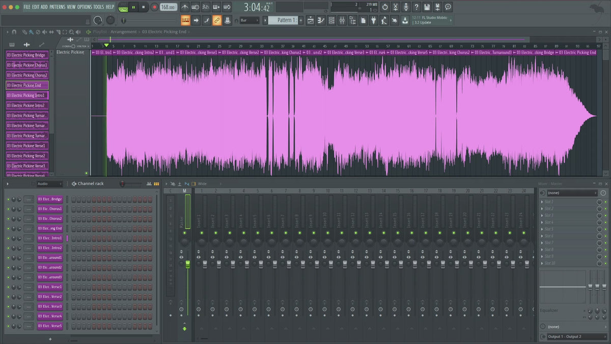
Task: Open the Audio channel filter dropdown
Action: pyautogui.click(x=48, y=184)
